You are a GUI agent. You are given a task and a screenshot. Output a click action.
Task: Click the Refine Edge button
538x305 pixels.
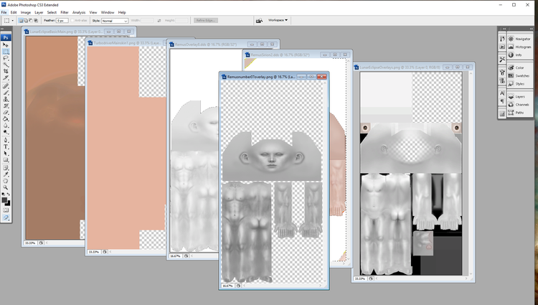[x=206, y=21]
